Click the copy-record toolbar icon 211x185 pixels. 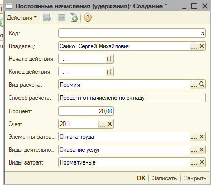pyautogui.click(x=73, y=18)
